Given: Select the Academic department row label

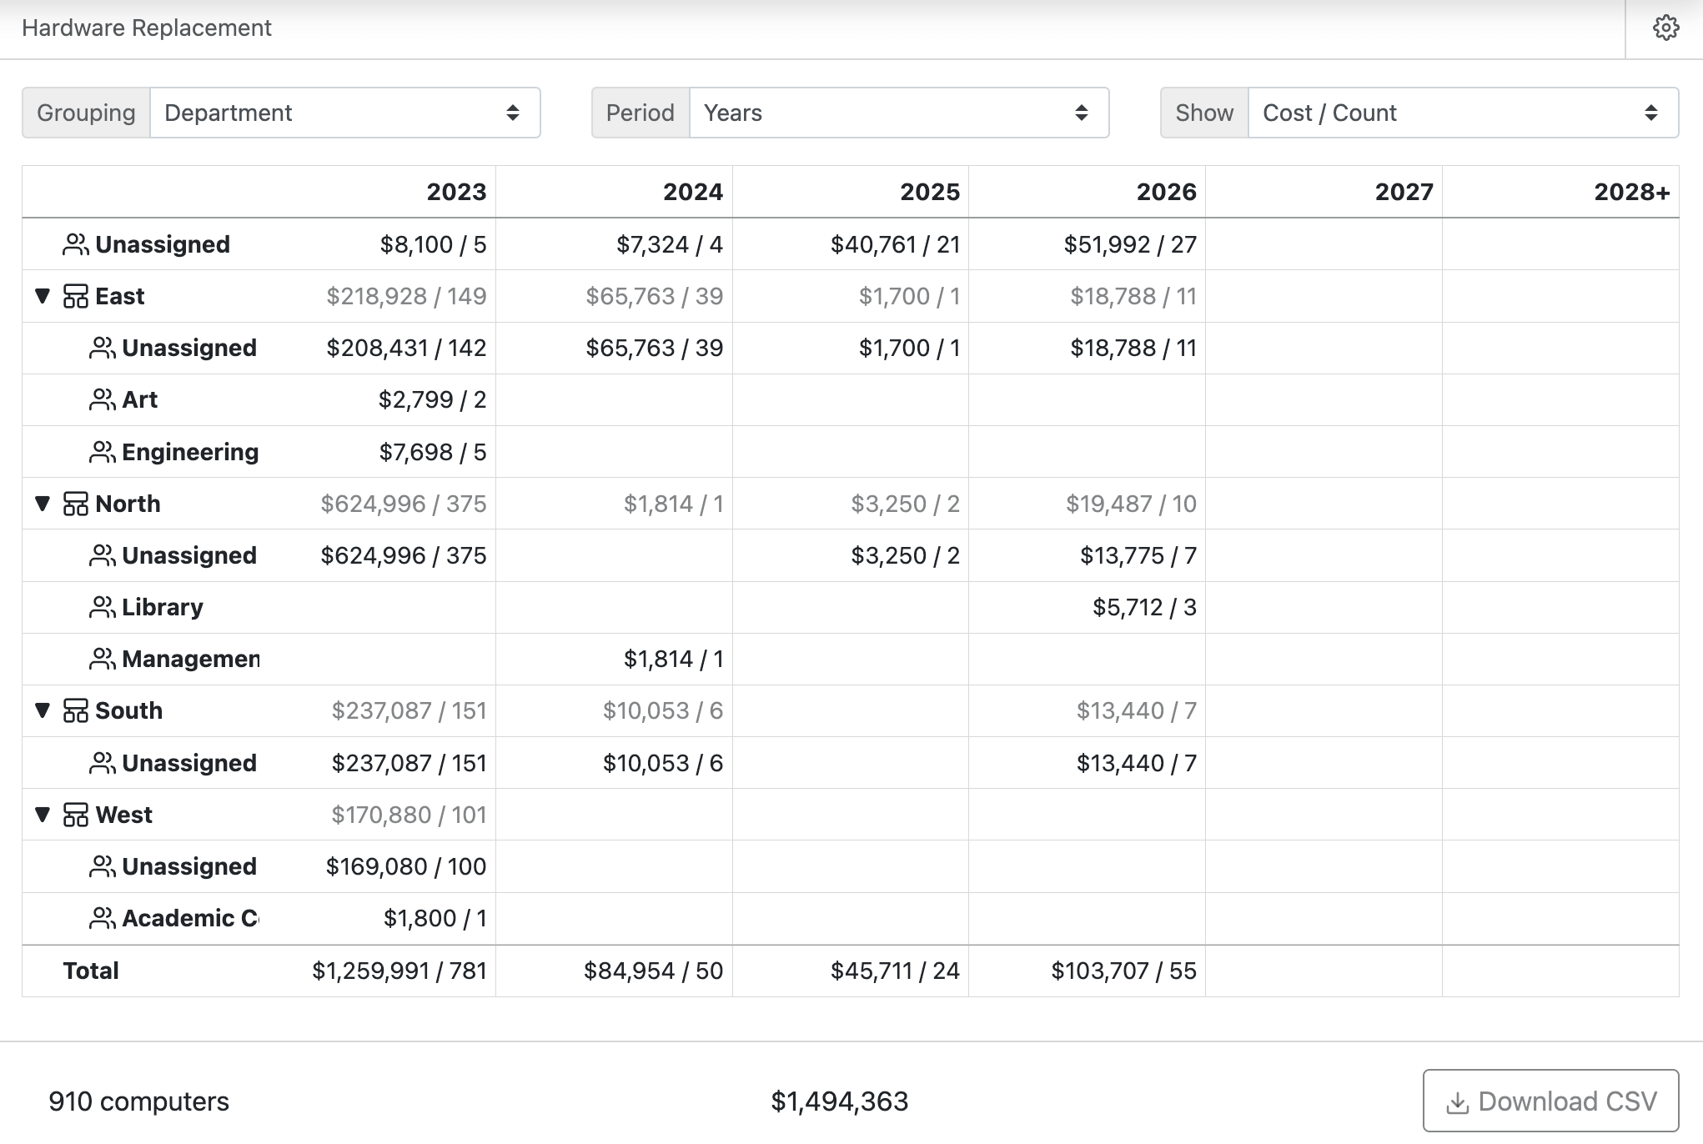Looking at the screenshot, I should tap(189, 918).
